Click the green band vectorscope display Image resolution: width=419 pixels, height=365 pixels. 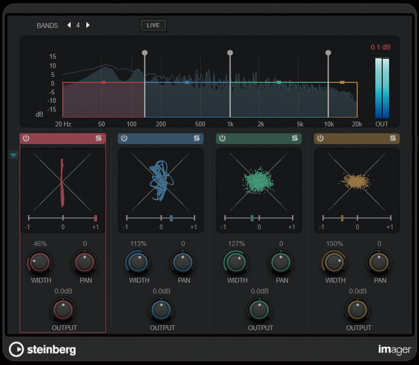coord(259,182)
